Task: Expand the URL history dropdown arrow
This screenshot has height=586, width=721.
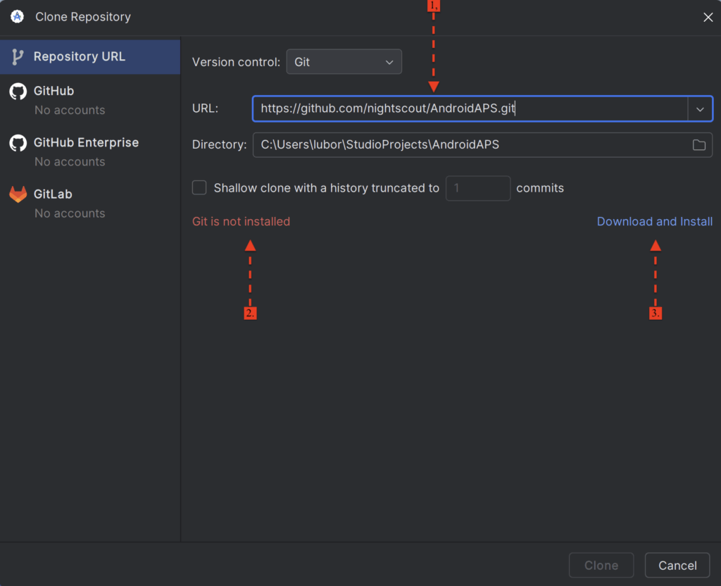Action: [700, 109]
